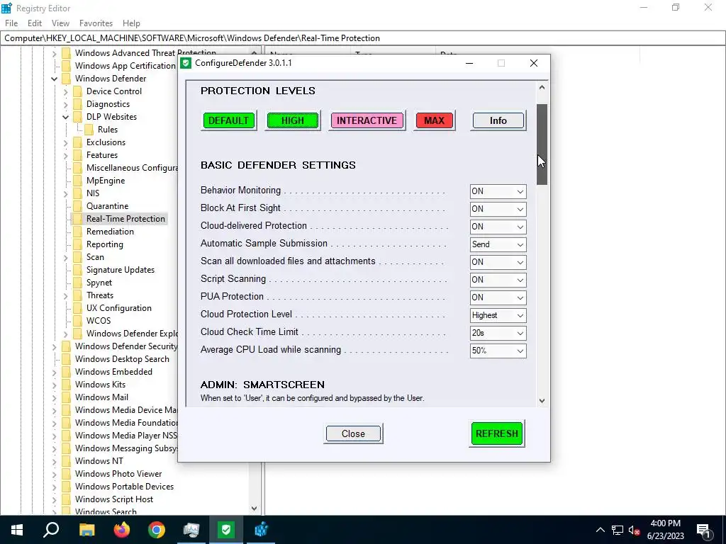Click the Registry Editor title icon
This screenshot has width=726, height=544.
pos(6,8)
